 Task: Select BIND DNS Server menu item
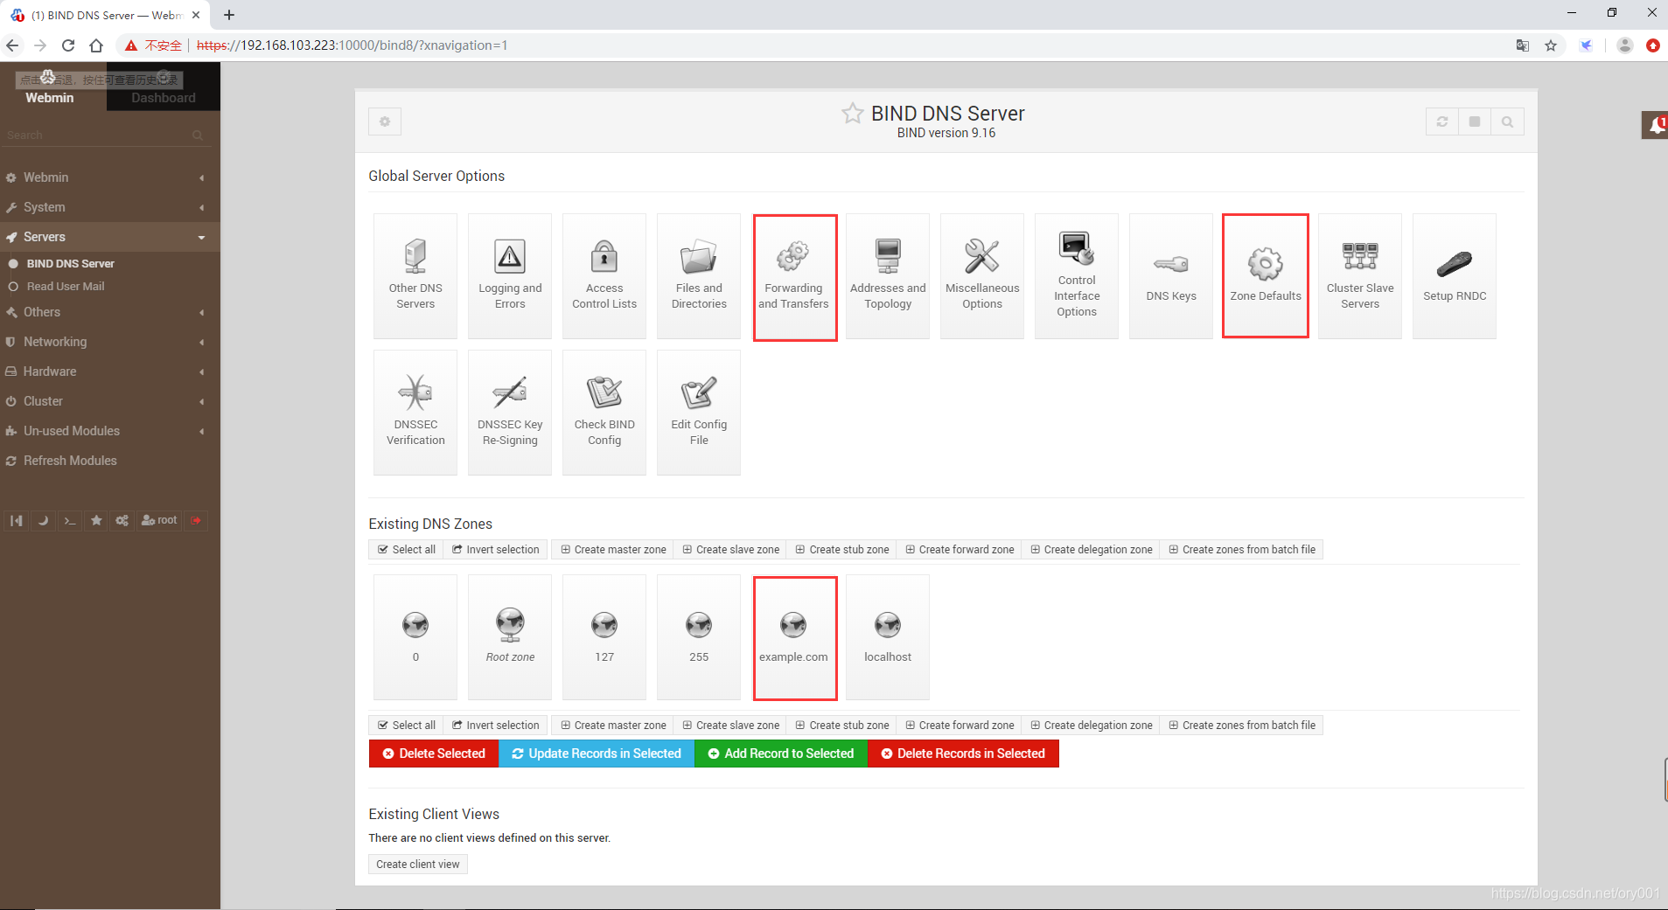pos(70,263)
